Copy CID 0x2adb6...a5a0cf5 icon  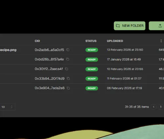(x=68, y=50)
